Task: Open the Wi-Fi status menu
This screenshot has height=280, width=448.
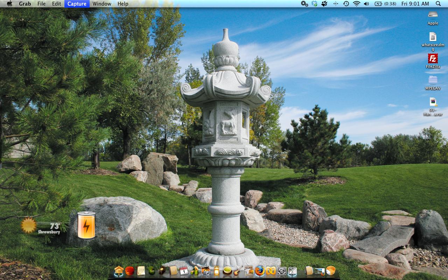Action: [356, 3]
